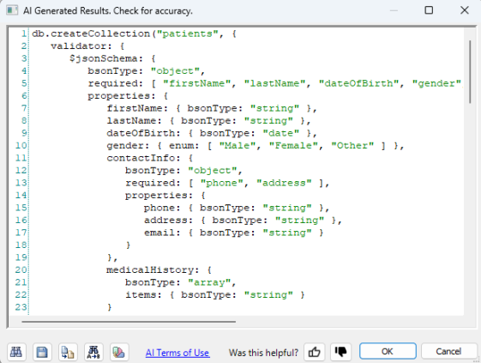The height and width of the screenshot is (363, 481).
Task: Click medicalHistory on line 20
Action: pyautogui.click(x=150, y=270)
